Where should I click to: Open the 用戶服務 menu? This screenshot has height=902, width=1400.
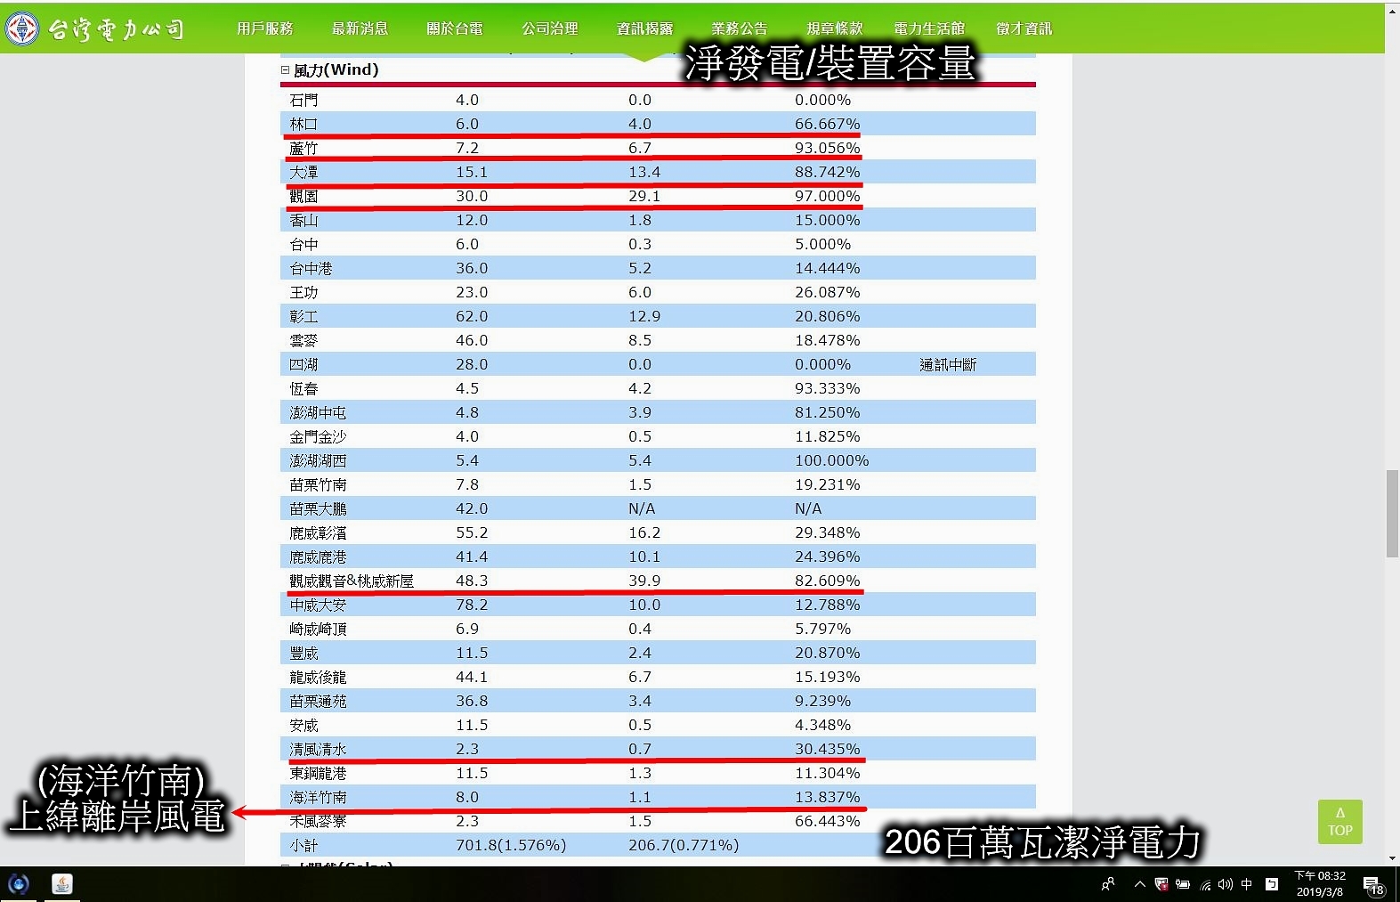pyautogui.click(x=265, y=28)
